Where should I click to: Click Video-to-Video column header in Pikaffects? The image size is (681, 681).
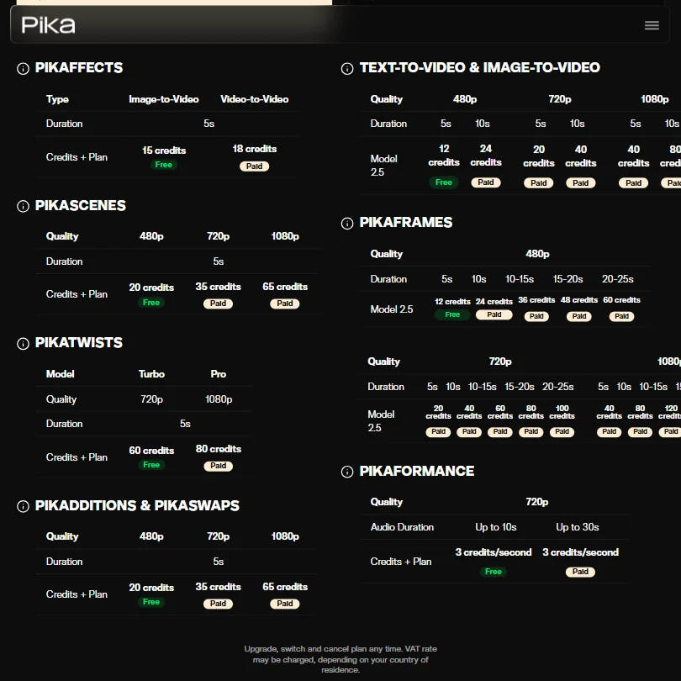(254, 99)
